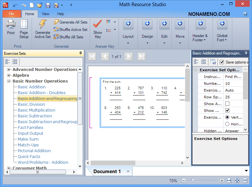This screenshot has width=252, height=187.
Task: Select the Horizontal exercise radio button
Action: tap(227, 124)
